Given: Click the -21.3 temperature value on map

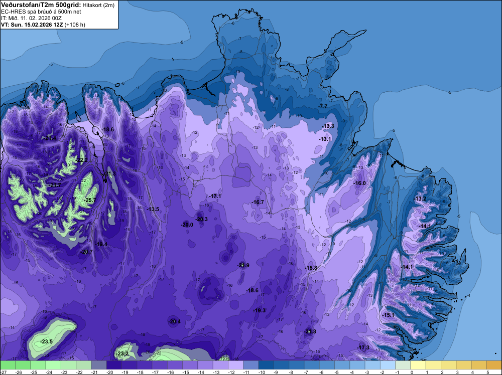Looking at the screenshot, I should (x=110, y=173).
